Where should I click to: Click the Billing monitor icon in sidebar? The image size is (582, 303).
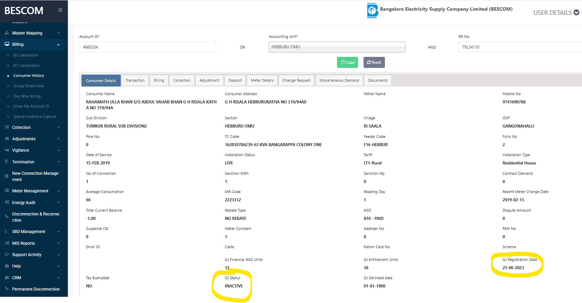(x=7, y=44)
